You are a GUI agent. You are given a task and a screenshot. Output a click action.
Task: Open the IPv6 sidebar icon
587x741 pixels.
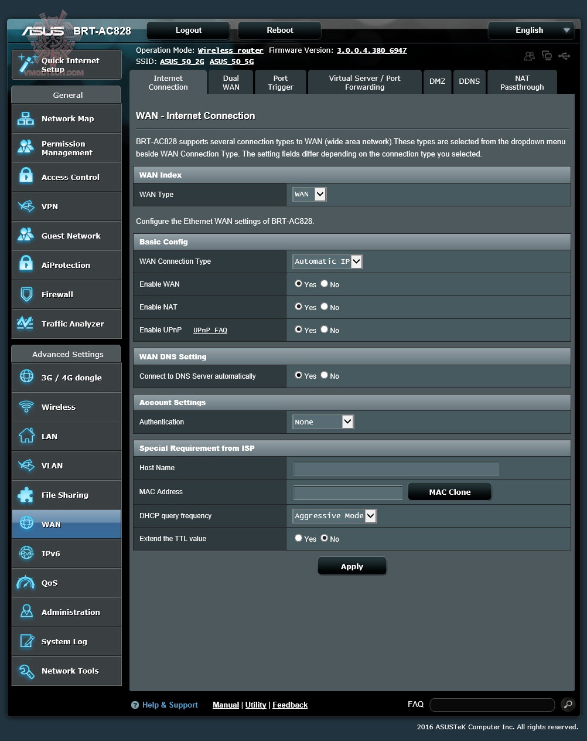[x=26, y=553]
